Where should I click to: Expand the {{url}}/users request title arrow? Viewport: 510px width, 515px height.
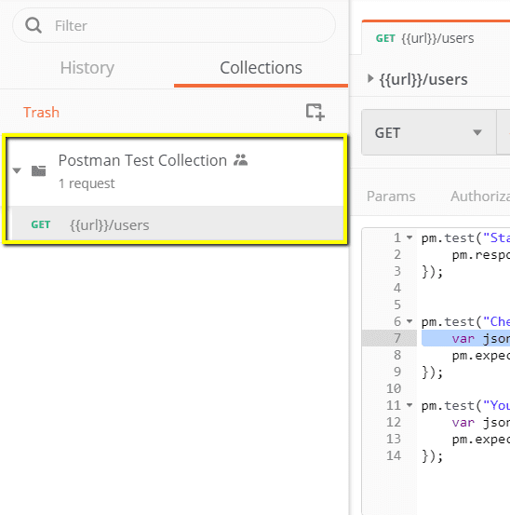(370, 78)
